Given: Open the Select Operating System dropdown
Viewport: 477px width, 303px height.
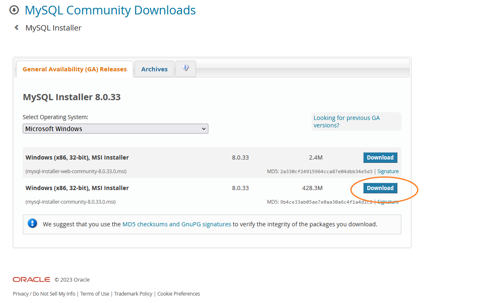Looking at the screenshot, I should coord(115,129).
